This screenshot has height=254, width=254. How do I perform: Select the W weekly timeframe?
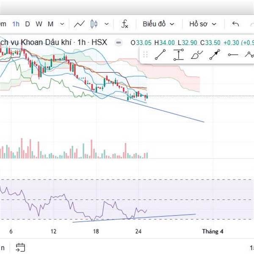pos(39,24)
